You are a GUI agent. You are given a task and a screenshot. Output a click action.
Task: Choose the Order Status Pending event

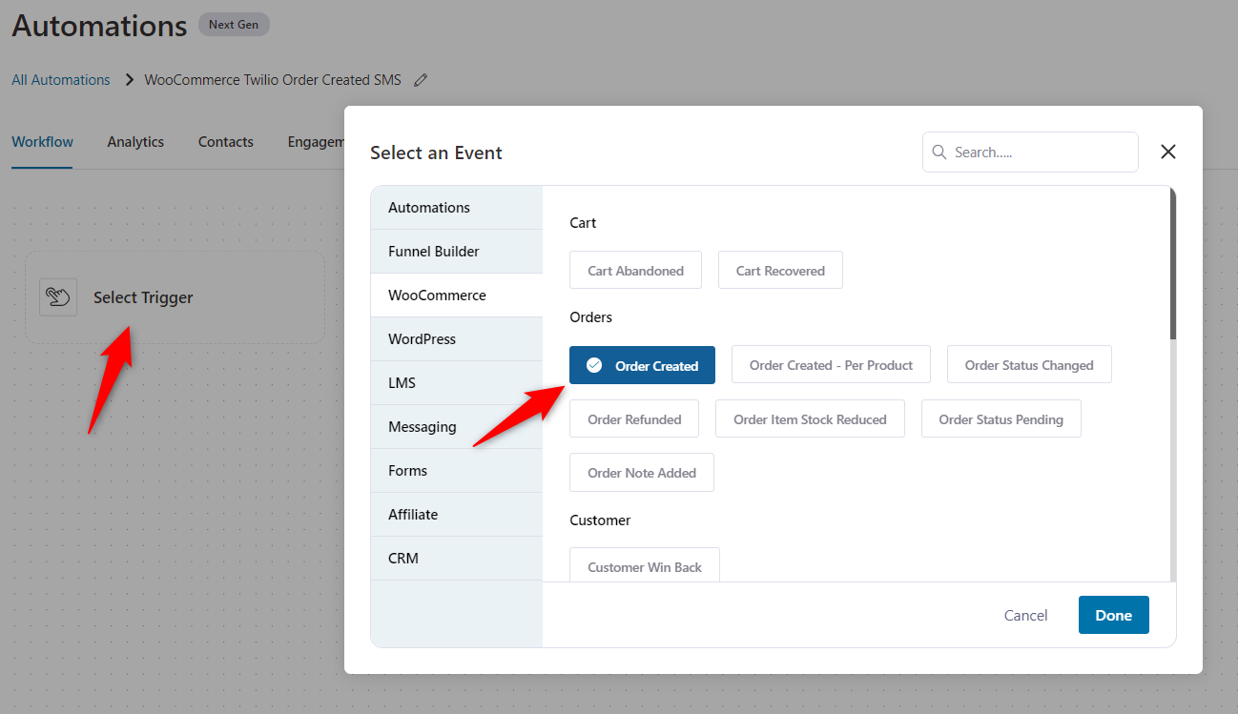1001,419
